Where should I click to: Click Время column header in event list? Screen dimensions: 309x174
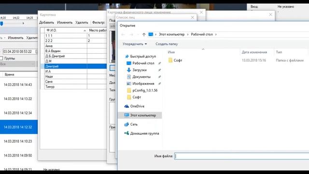(x=10, y=74)
